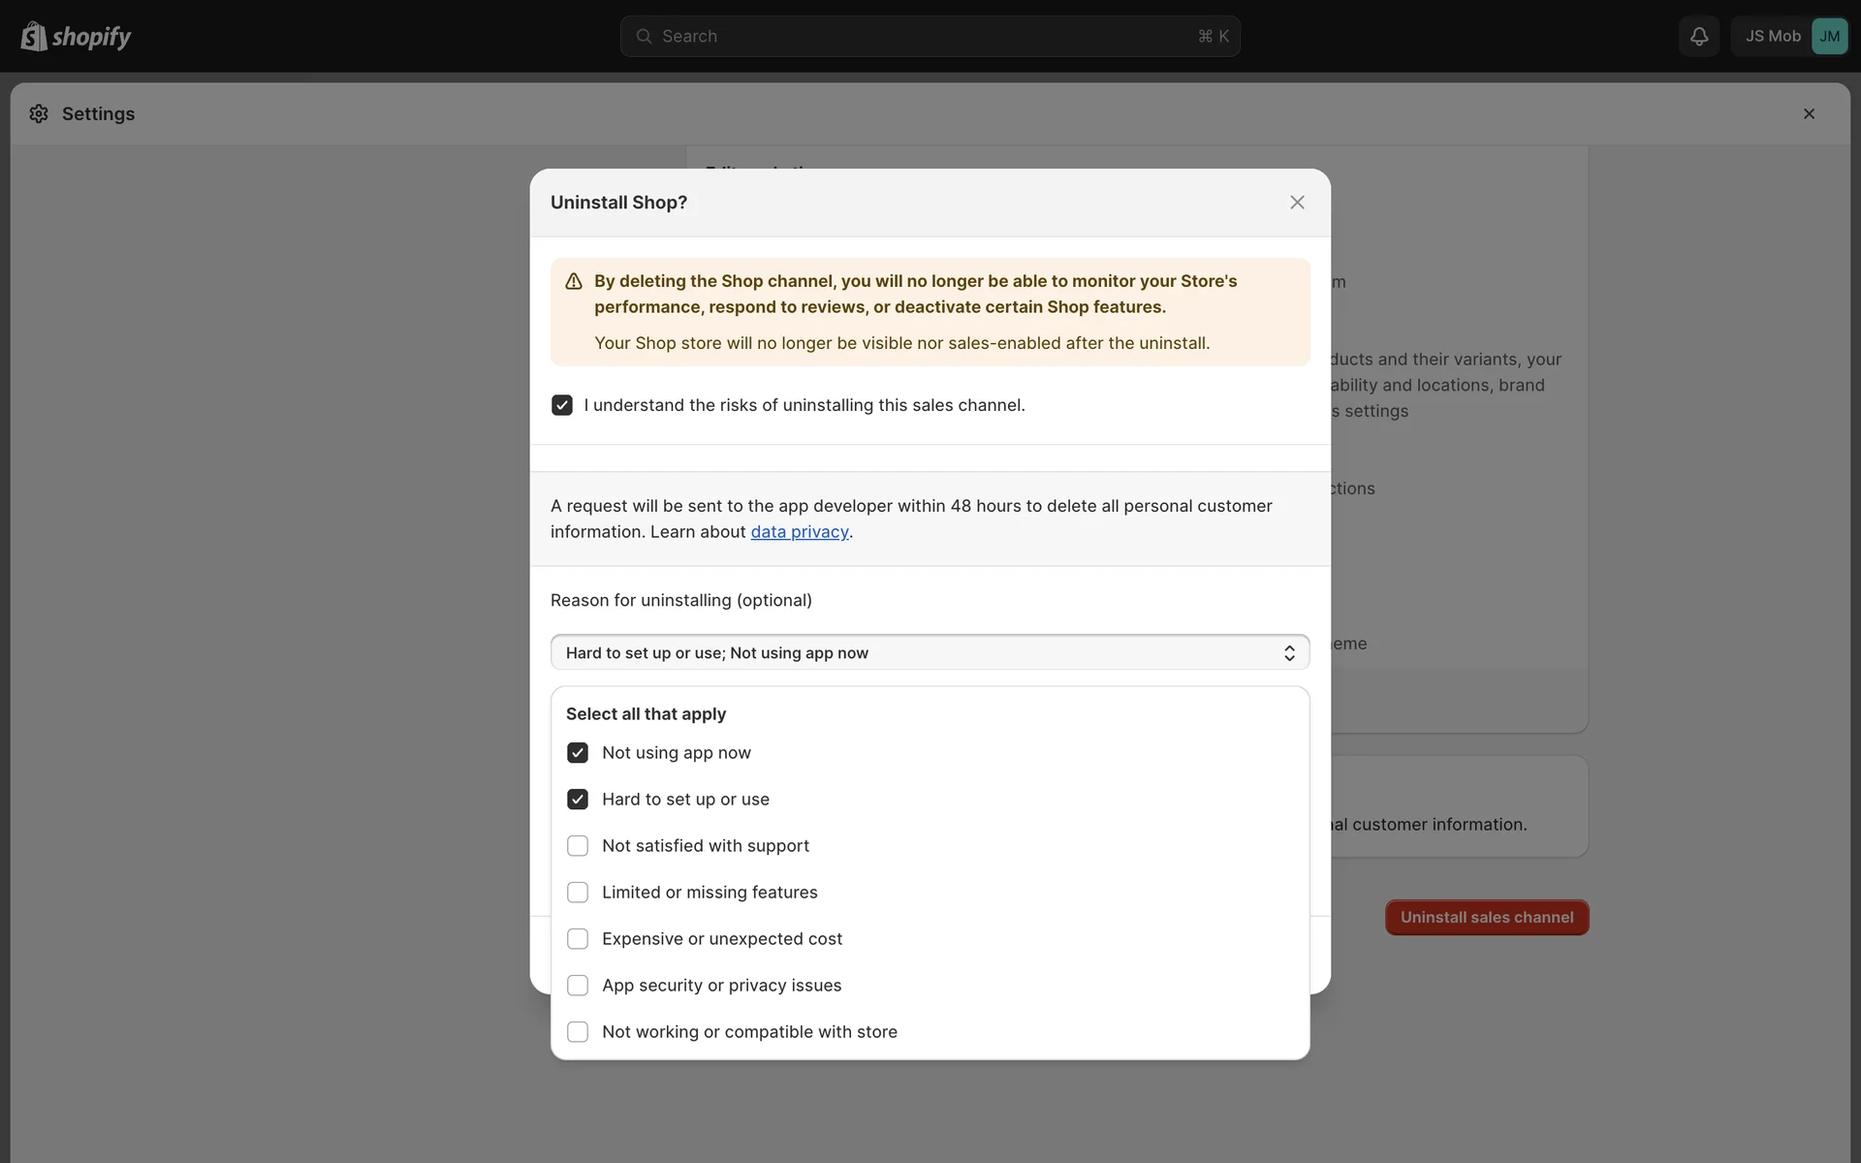Click the search magnifier icon
This screenshot has width=1861, height=1163.
(644, 36)
